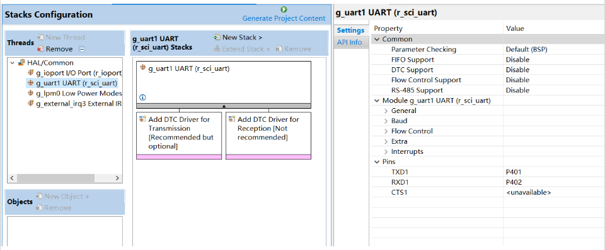605x250 pixels.
Task: Click the New Thread icon
Action: point(40,37)
